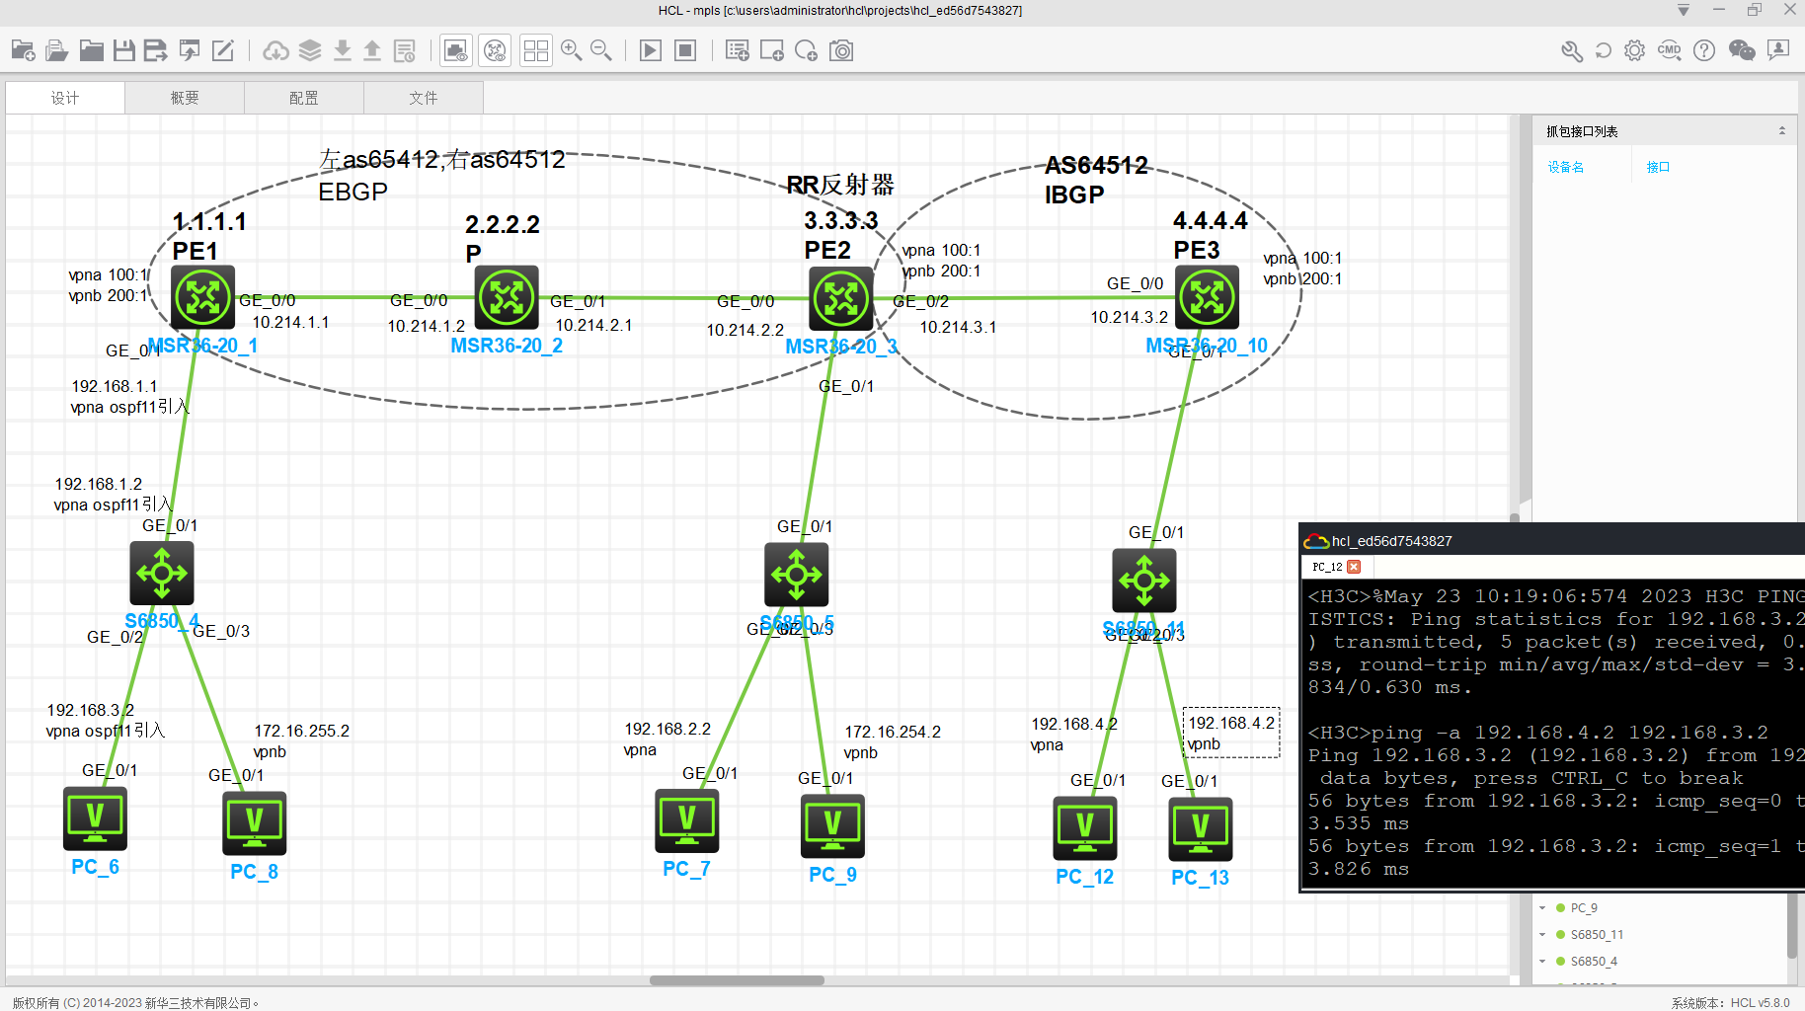Open settings gear icon in toolbar

point(1635,50)
